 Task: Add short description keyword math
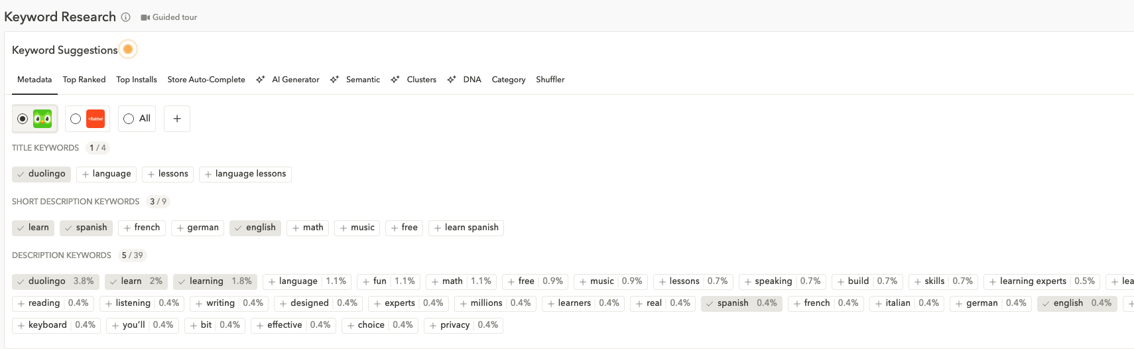308,228
